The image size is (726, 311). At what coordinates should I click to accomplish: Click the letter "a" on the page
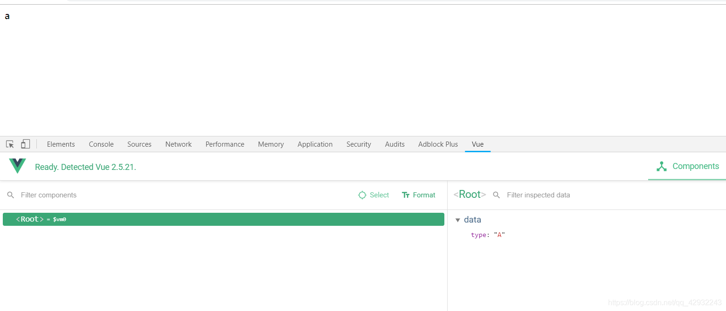[7, 17]
